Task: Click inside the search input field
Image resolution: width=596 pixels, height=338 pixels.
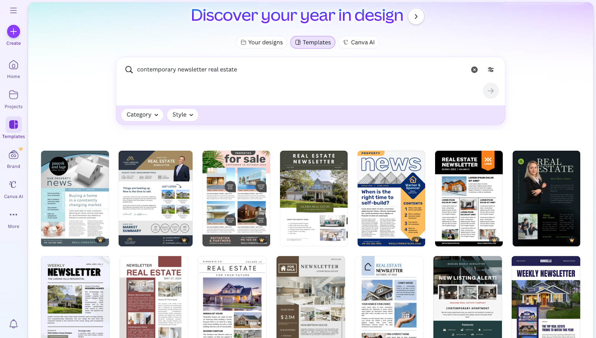Action: click(261, 70)
